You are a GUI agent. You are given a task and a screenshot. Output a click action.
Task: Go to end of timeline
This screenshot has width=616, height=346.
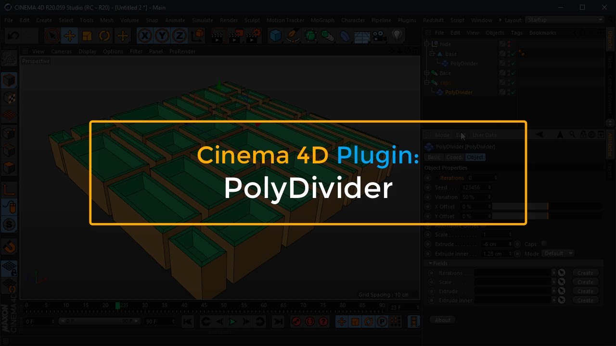[x=278, y=321]
